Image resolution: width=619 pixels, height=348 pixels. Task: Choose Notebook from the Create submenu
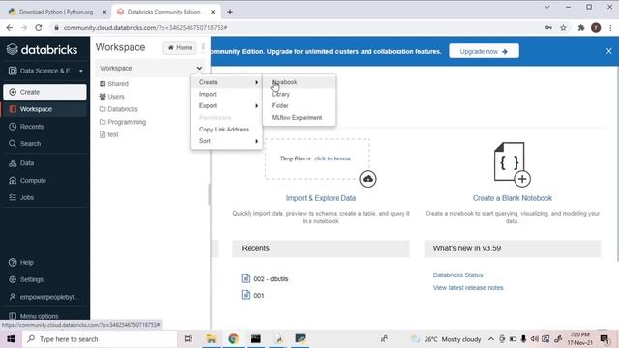pyautogui.click(x=299, y=82)
